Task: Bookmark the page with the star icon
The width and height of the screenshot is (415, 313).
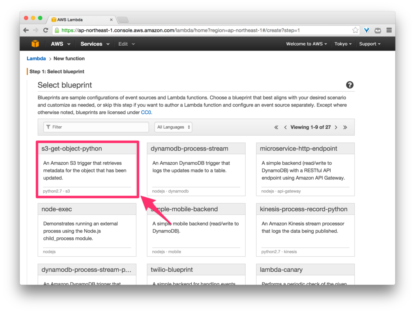Action: coord(355,30)
